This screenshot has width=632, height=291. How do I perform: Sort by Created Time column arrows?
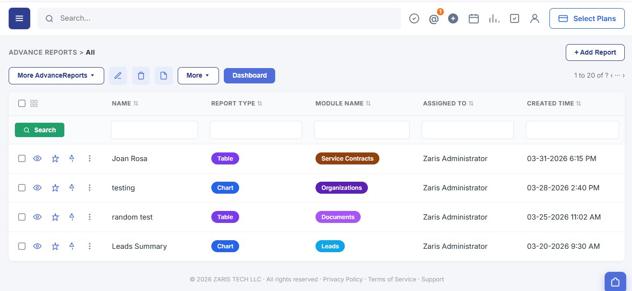pyautogui.click(x=579, y=104)
